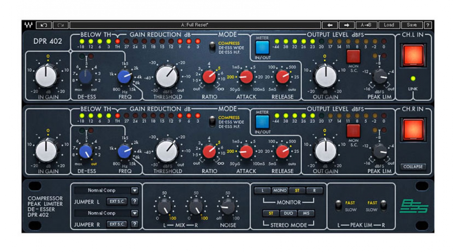Select ST in the MONITOR section

click(x=297, y=190)
